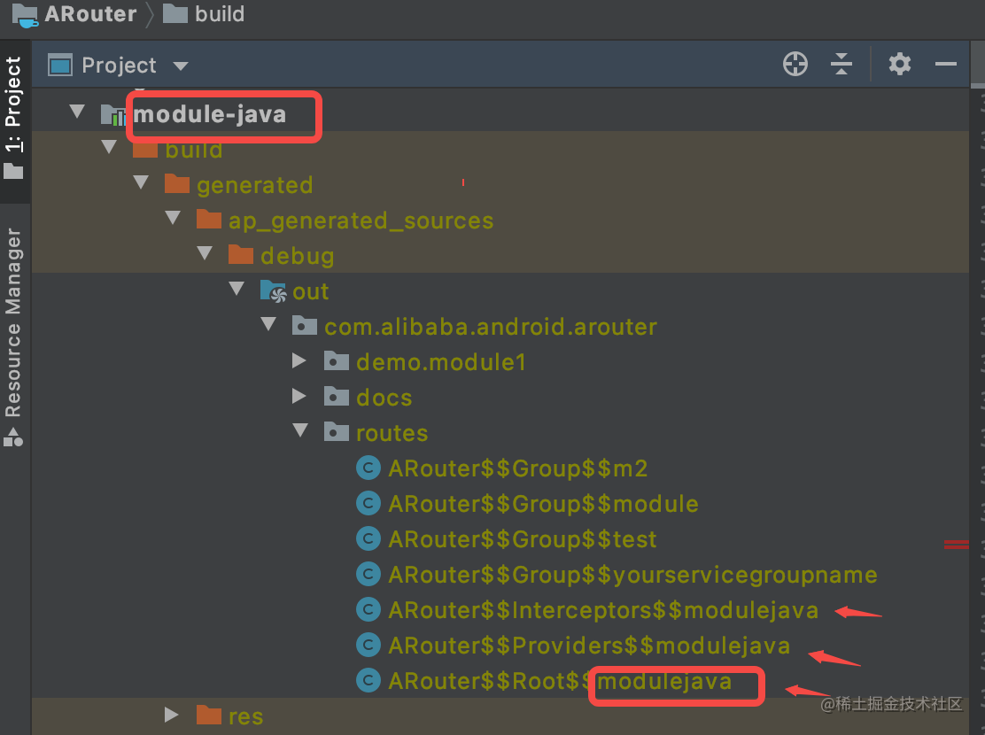This screenshot has width=985, height=735.
Task: Collapse the out folder arrow
Action: 237,289
